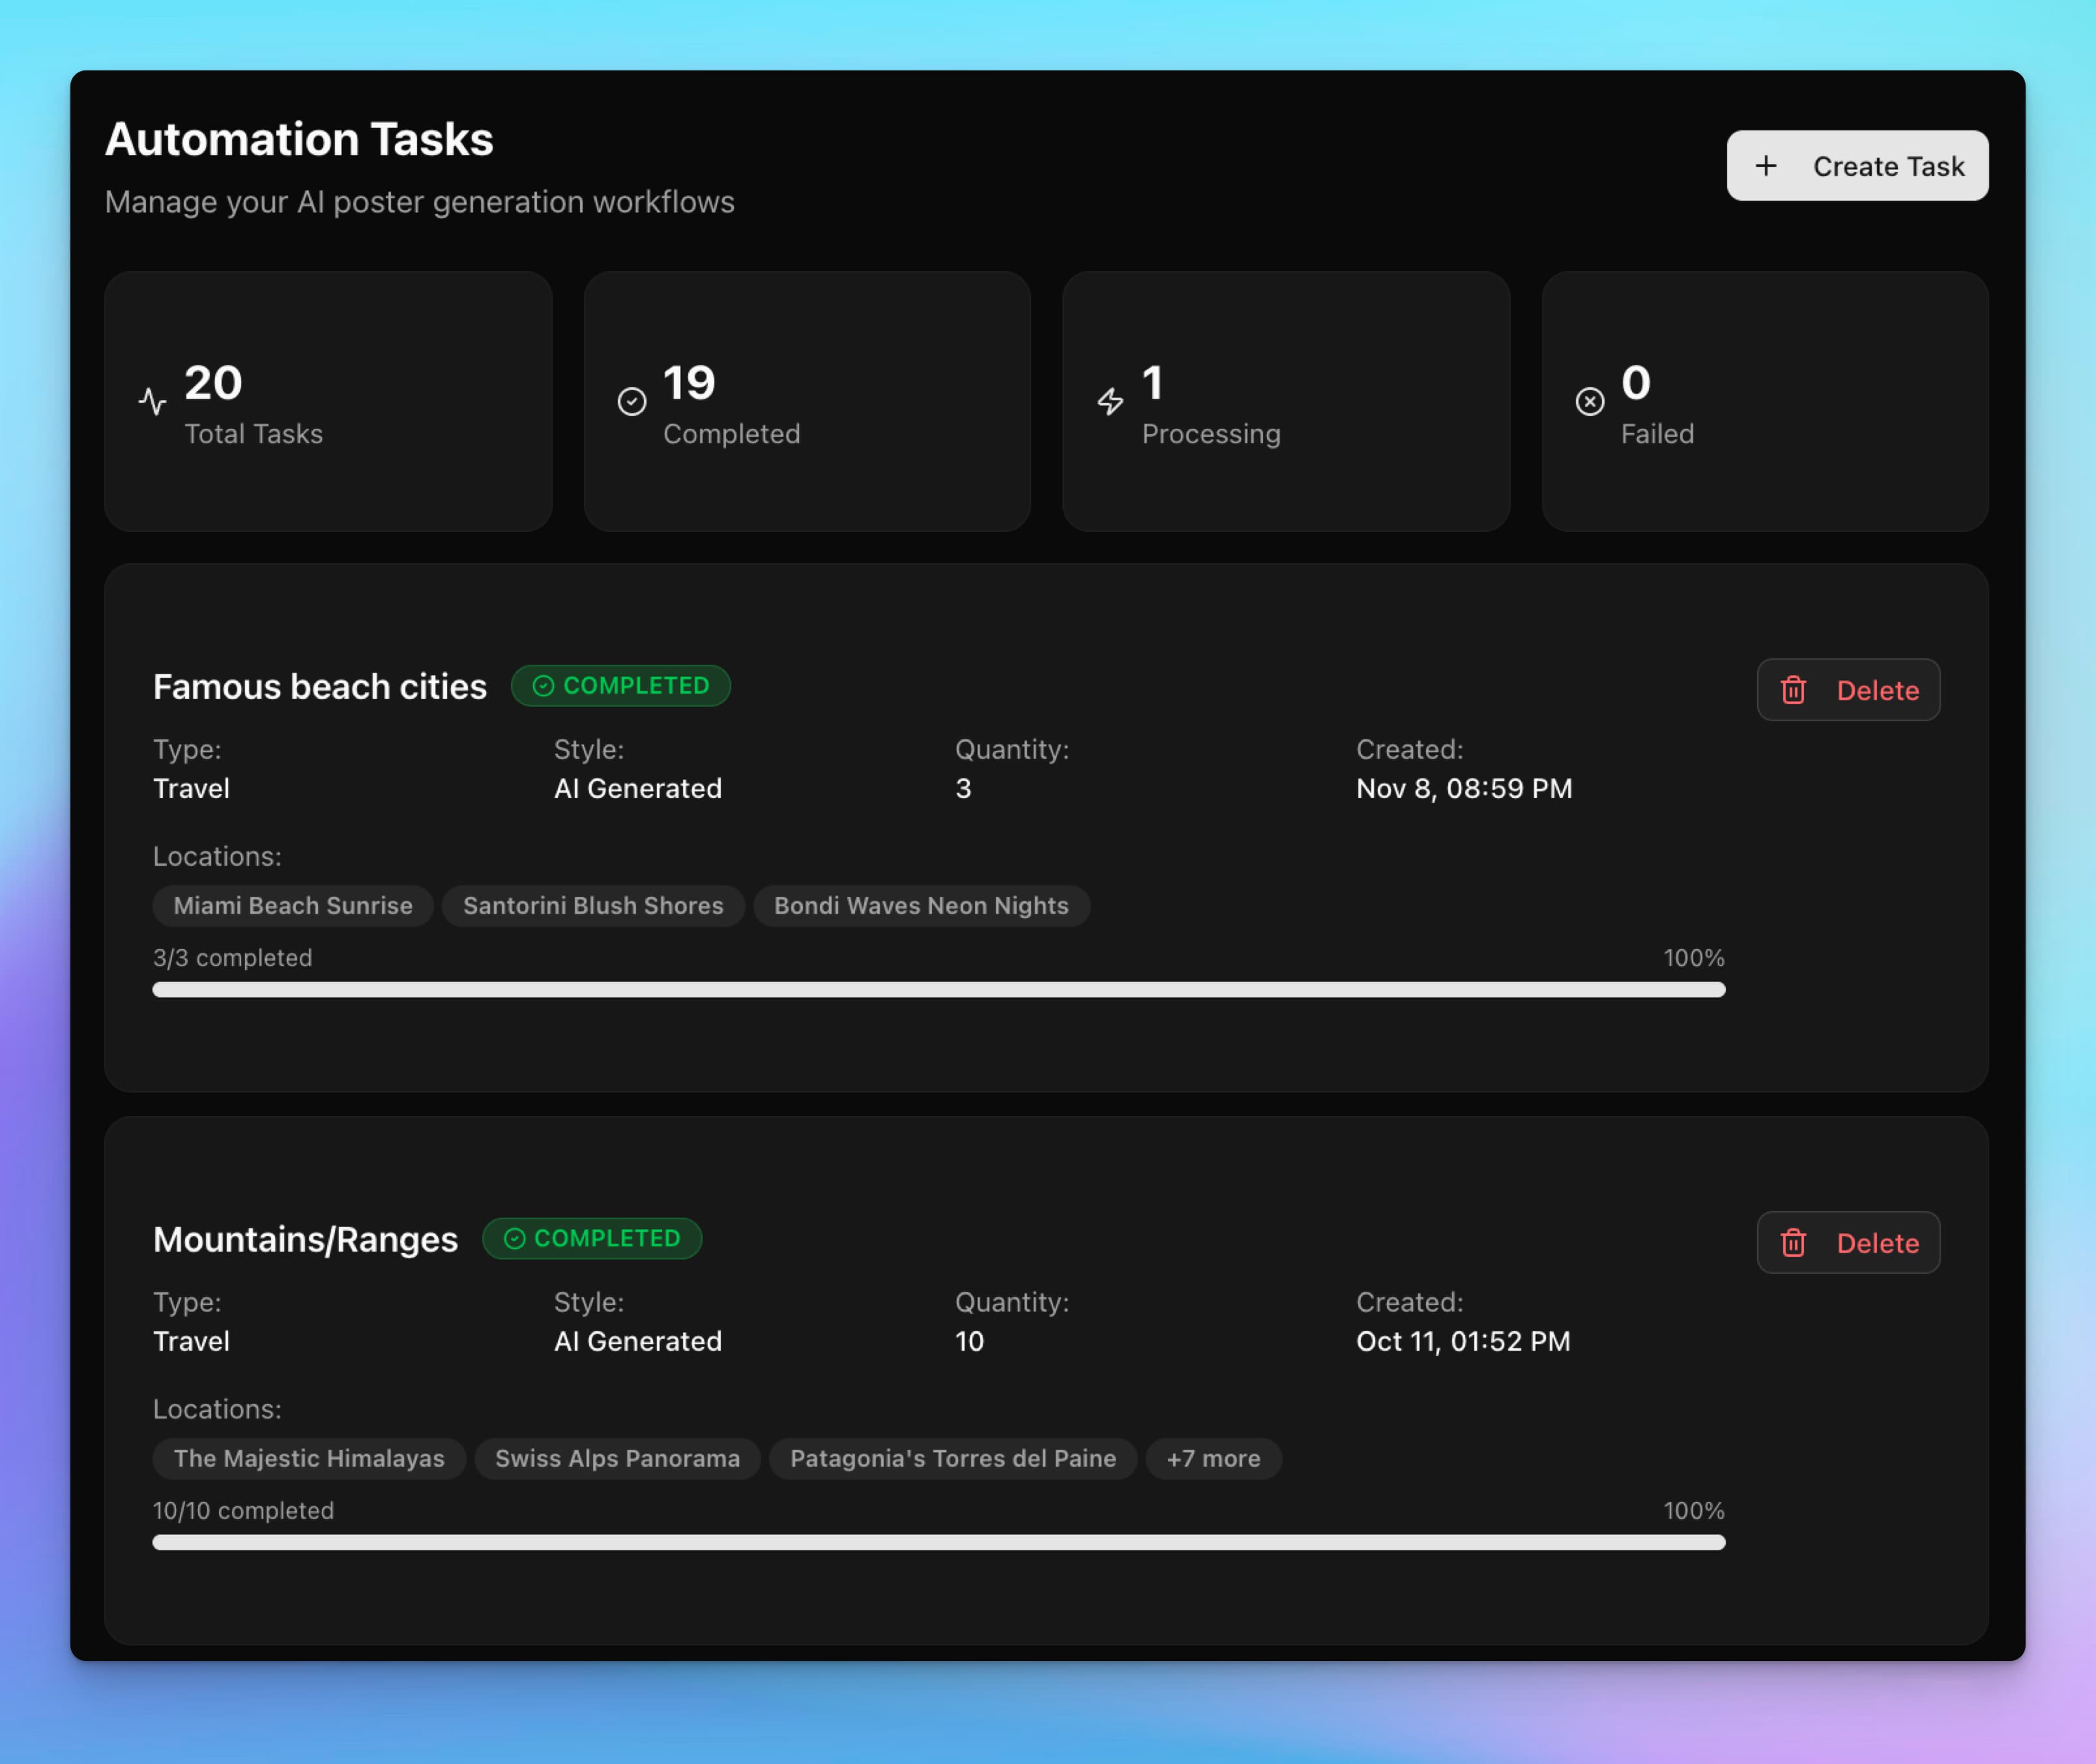Select the Santorini Blush Shores tag
The width and height of the screenshot is (2096, 1764).
[592, 906]
